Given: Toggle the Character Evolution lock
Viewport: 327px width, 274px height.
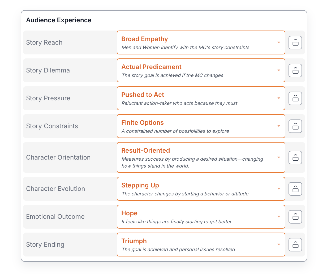Looking at the screenshot, I should tap(295, 189).
